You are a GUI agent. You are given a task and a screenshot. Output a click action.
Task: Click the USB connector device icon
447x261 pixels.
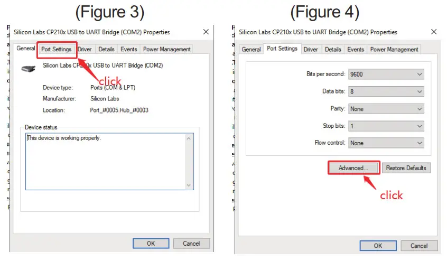(x=29, y=69)
